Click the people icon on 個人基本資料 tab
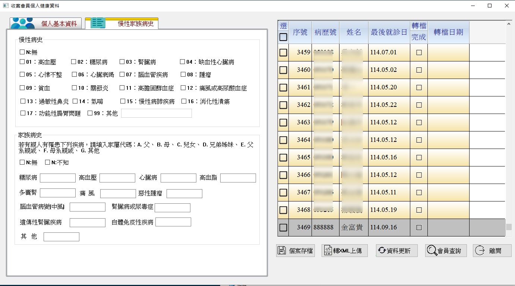The height and width of the screenshot is (286, 515). [22, 23]
